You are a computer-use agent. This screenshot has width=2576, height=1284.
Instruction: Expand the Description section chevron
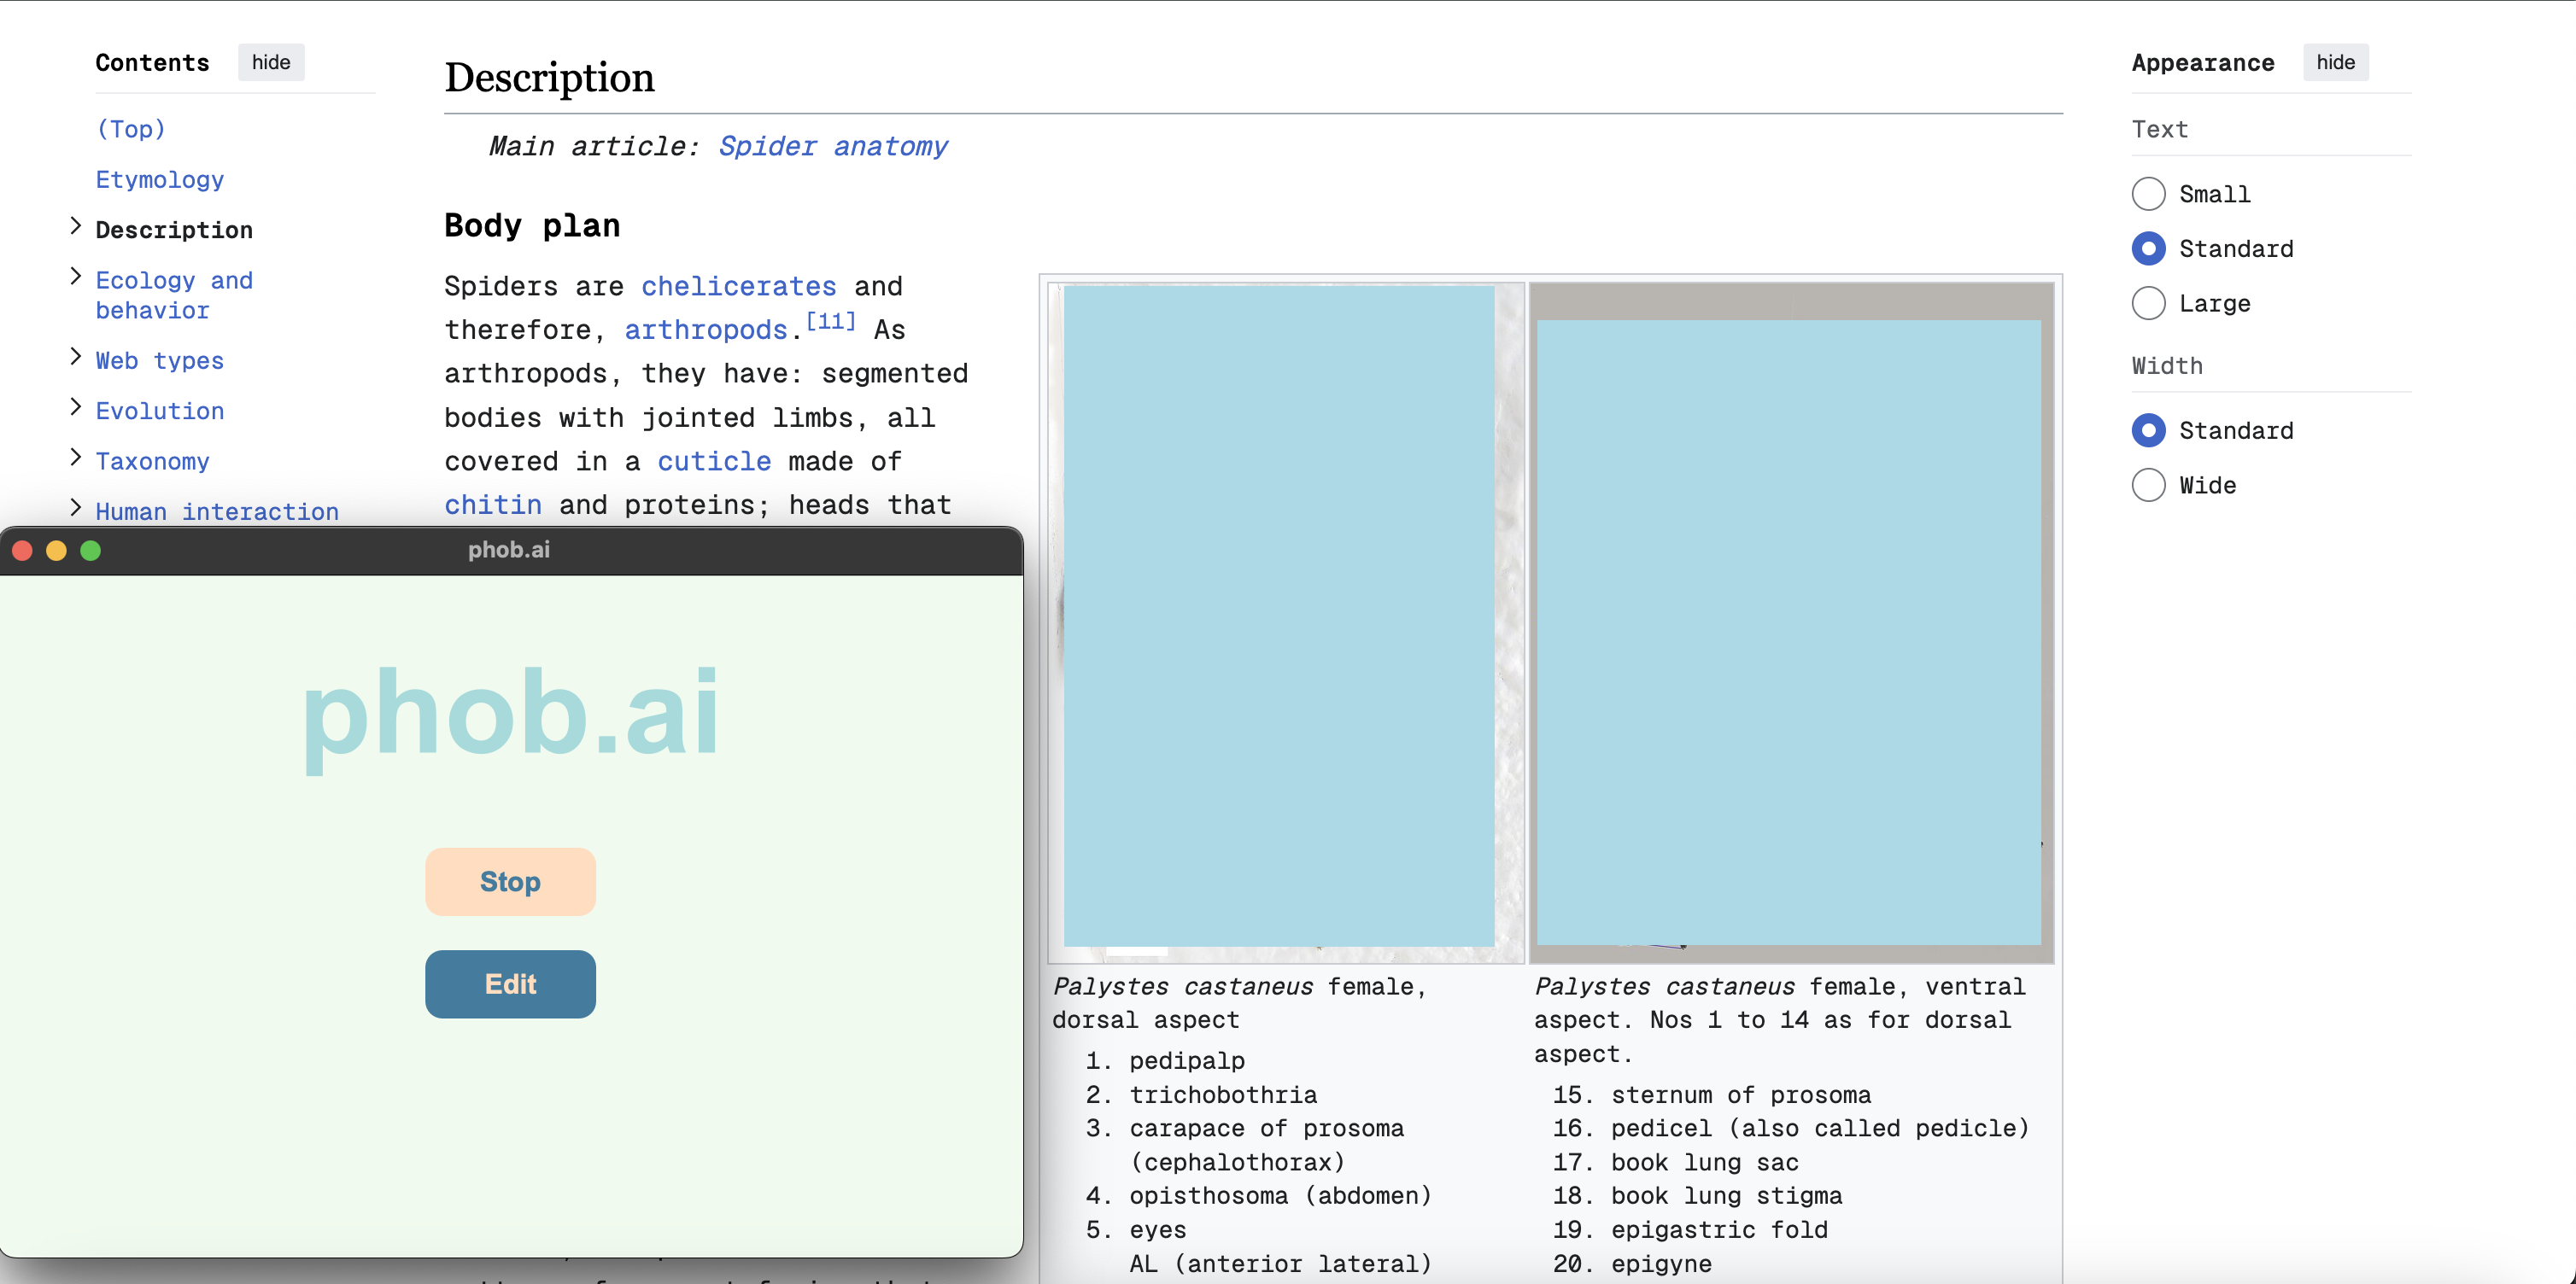76,227
